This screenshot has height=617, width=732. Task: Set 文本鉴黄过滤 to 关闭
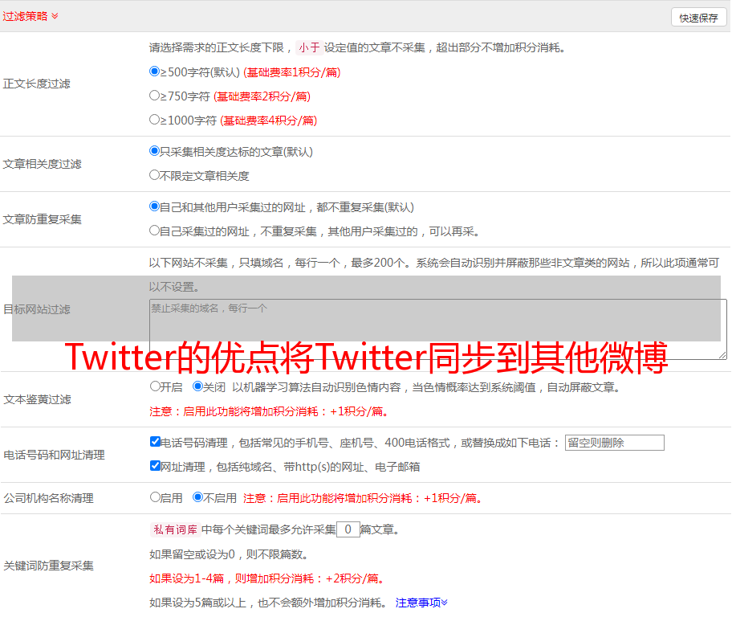197,386
